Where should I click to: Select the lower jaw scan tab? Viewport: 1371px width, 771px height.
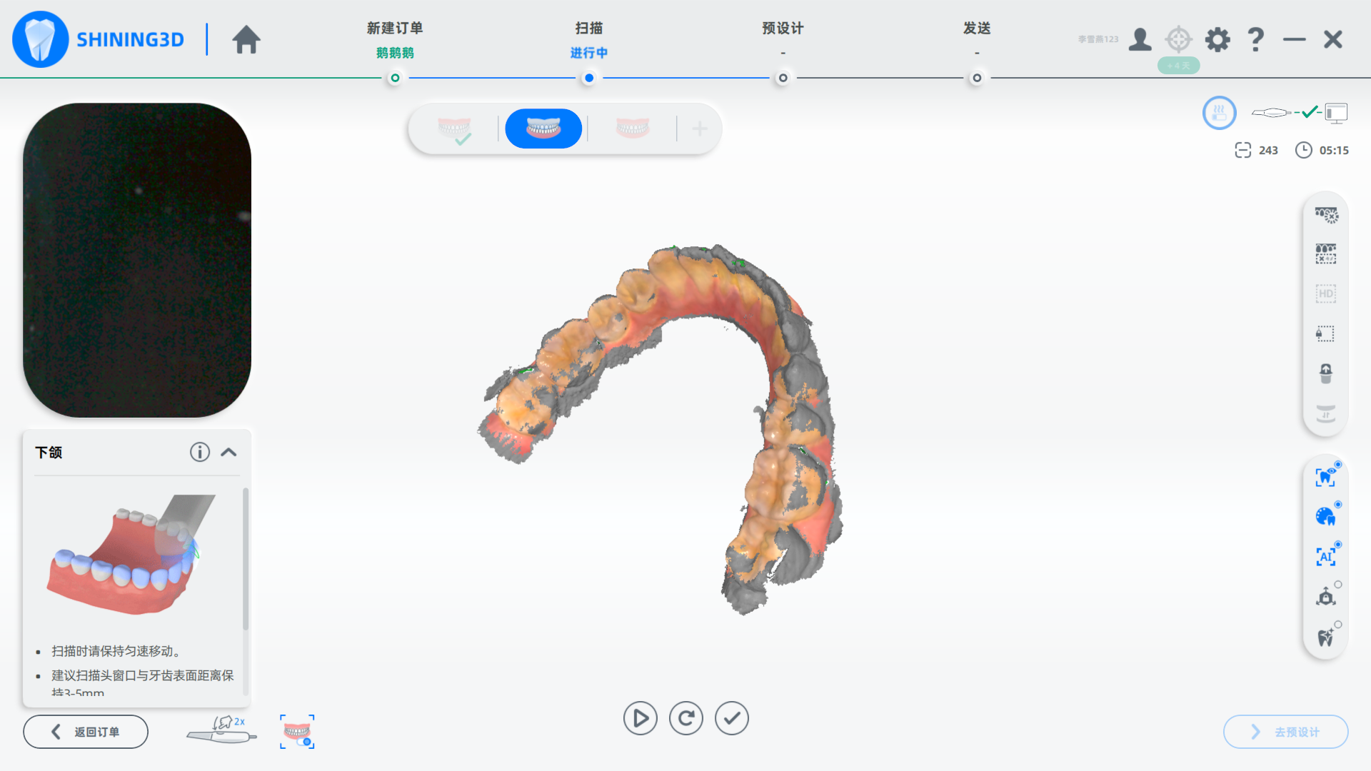coord(543,128)
